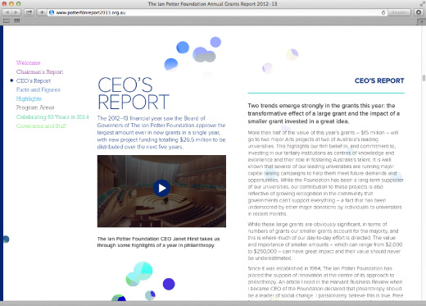Open Program Areas section
Image resolution: width=426 pixels, height=306 pixels.
(35, 107)
